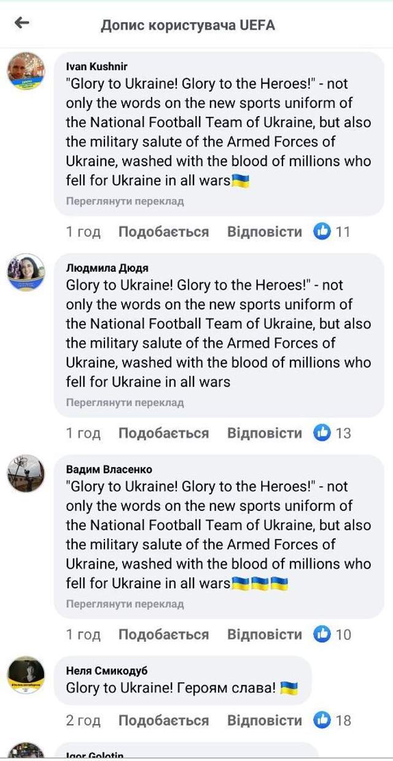Open Людмила Дюдя's avatar
Viewport: 393px width, 761px height.
point(26,272)
